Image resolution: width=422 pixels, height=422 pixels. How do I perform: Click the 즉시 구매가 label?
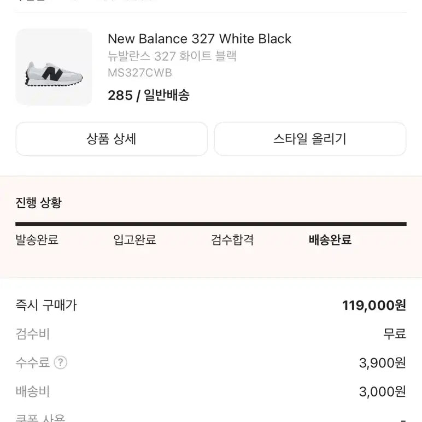(x=46, y=305)
